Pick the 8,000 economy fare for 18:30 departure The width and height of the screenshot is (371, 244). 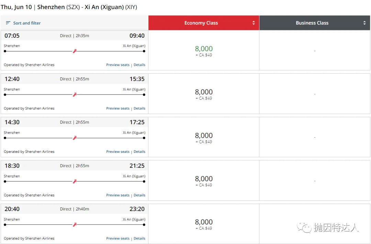tap(204, 180)
